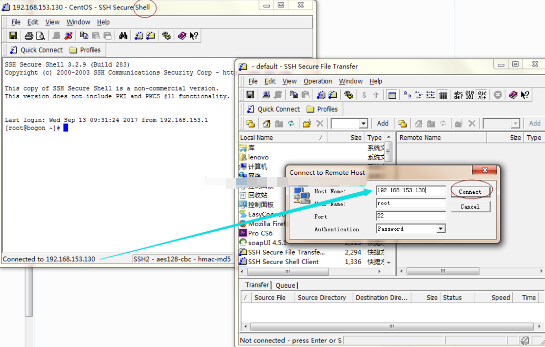
Task: Toggle the Details view button
Action: [443, 95]
